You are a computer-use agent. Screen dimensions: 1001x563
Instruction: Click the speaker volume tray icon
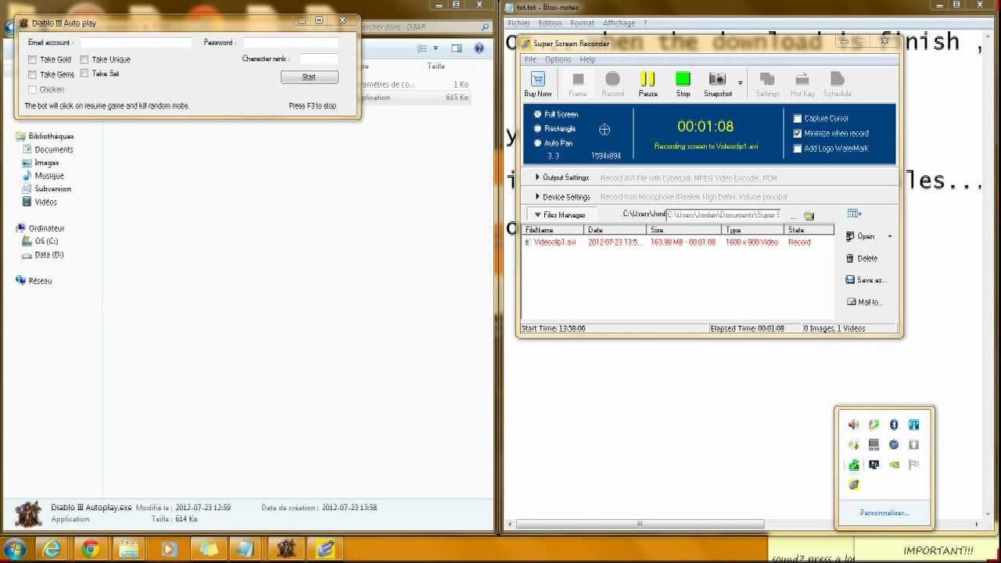click(x=853, y=425)
